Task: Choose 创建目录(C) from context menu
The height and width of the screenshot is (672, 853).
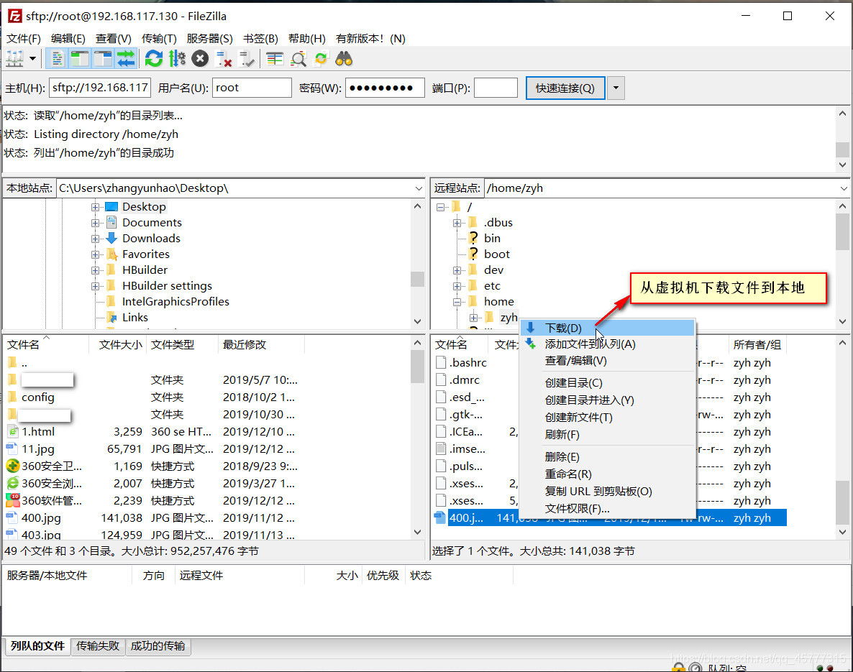Action: 607,383
